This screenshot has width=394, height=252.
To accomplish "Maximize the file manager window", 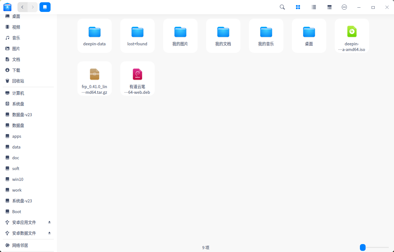I will click(373, 7).
